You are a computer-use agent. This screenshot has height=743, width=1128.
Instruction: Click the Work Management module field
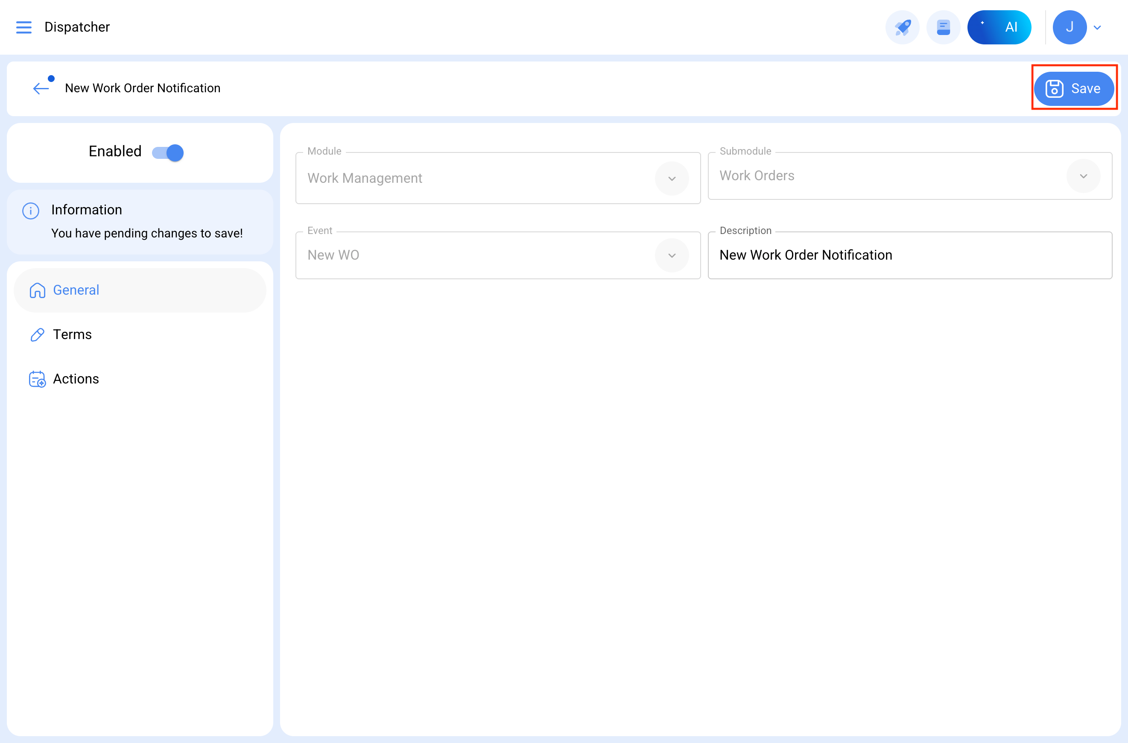498,178
